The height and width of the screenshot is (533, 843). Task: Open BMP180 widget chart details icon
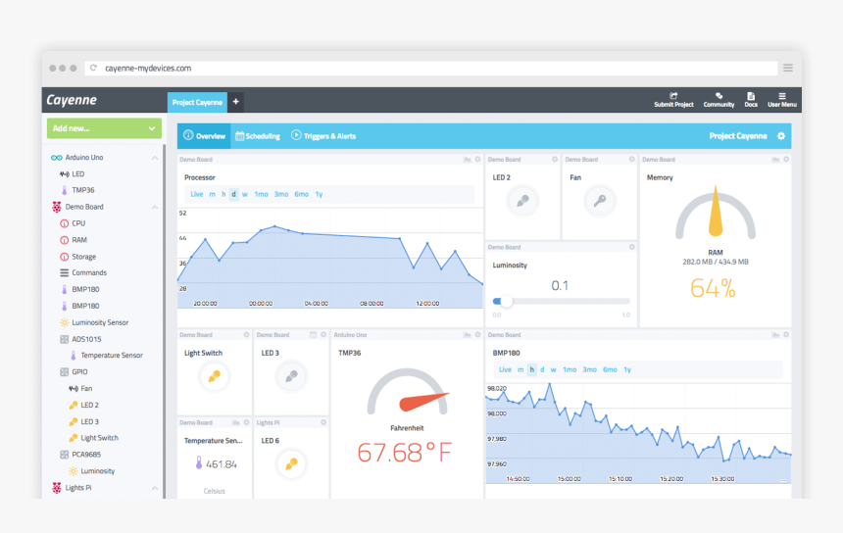click(775, 335)
